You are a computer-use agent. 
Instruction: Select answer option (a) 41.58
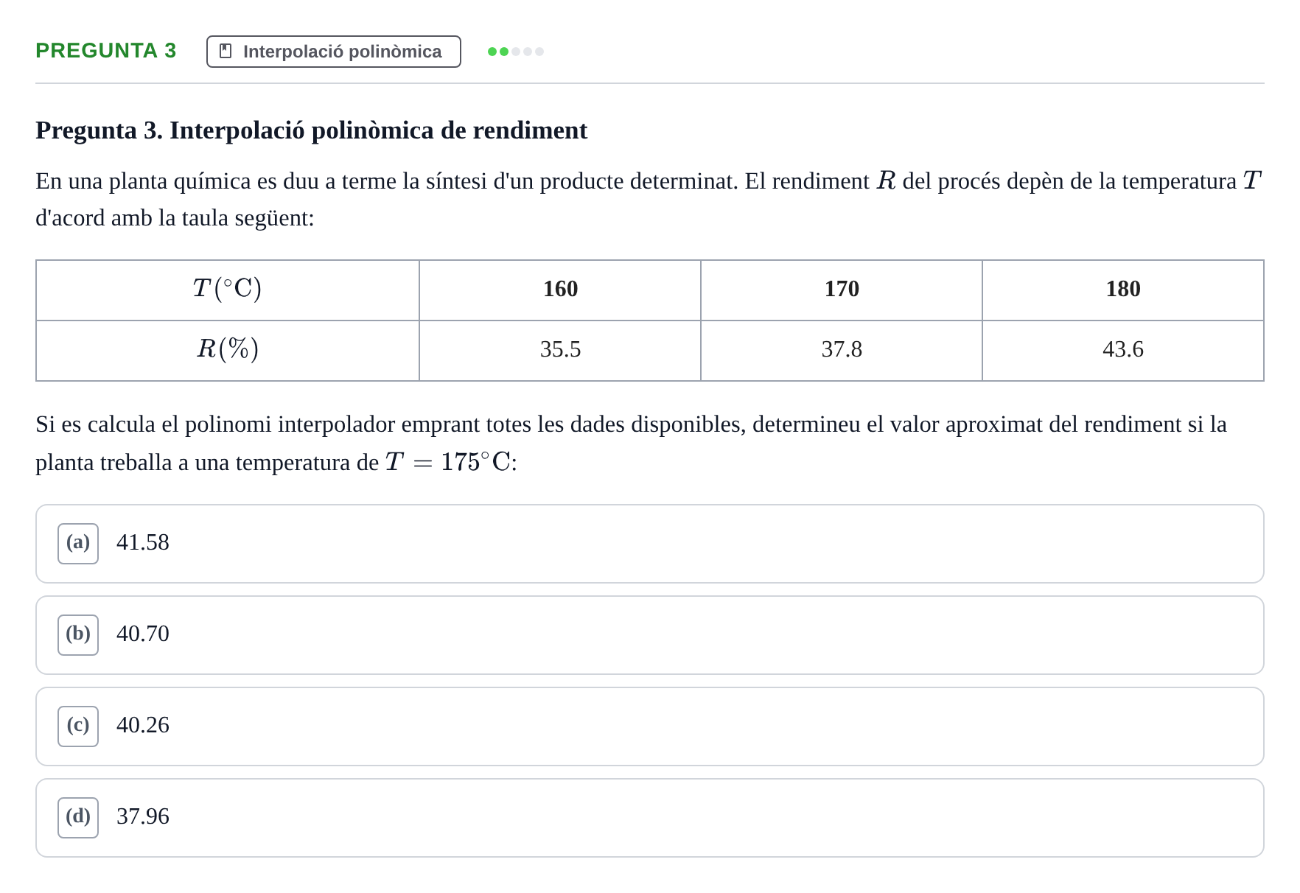click(650, 544)
